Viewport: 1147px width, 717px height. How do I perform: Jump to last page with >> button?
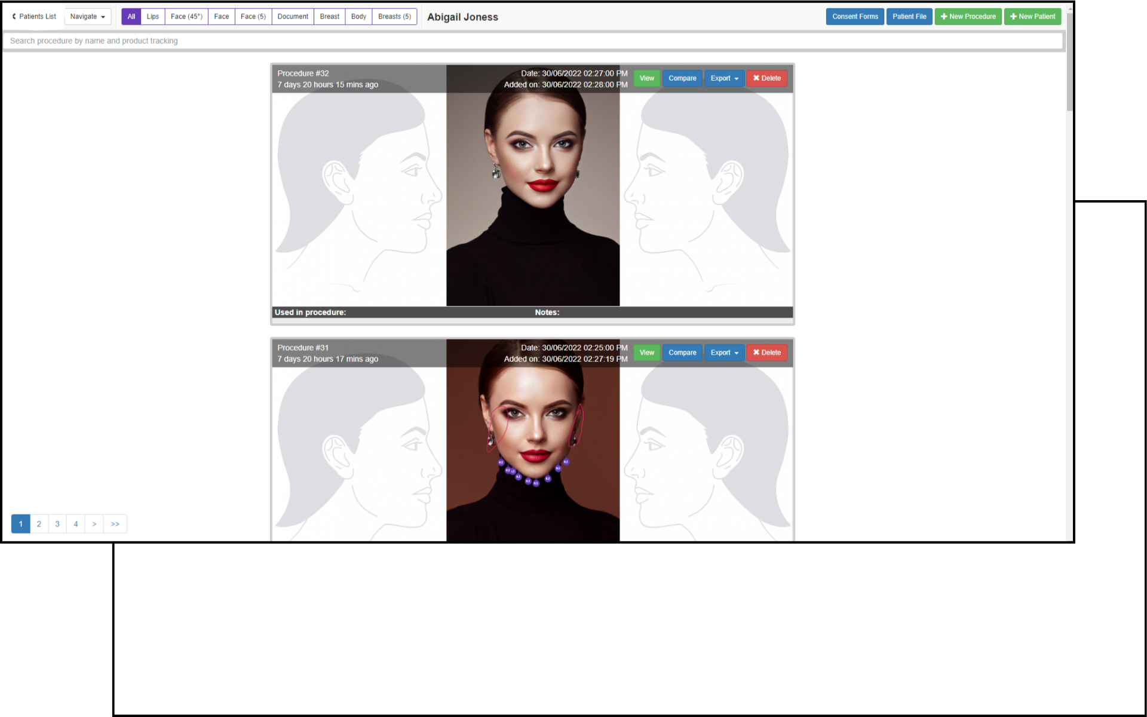[115, 524]
